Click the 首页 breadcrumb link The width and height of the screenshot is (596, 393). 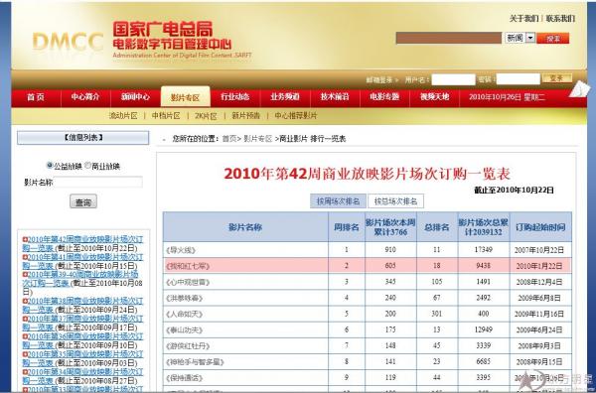(x=229, y=139)
